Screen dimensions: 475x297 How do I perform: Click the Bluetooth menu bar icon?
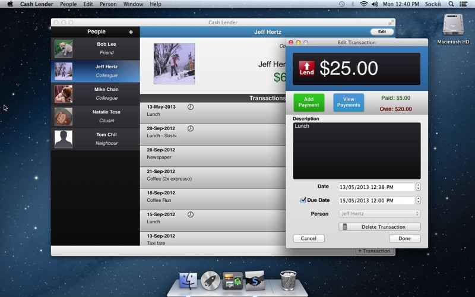[353, 4]
